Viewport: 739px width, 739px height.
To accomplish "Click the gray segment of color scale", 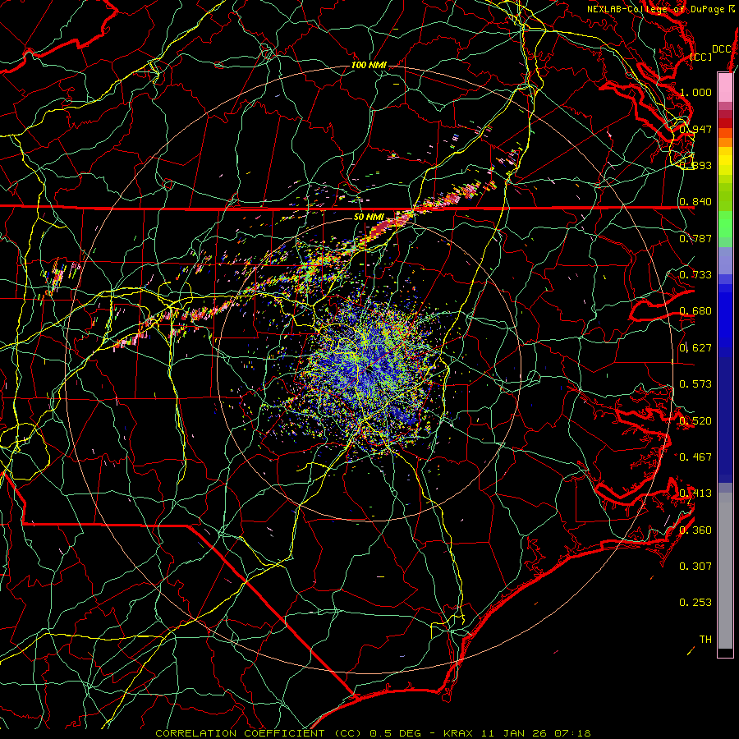I will [725, 571].
